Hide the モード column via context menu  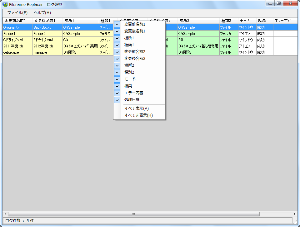130,79
